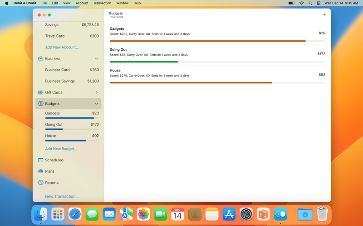Select House budget in sidebar
Screen dimensions: 363x226
[69, 137]
